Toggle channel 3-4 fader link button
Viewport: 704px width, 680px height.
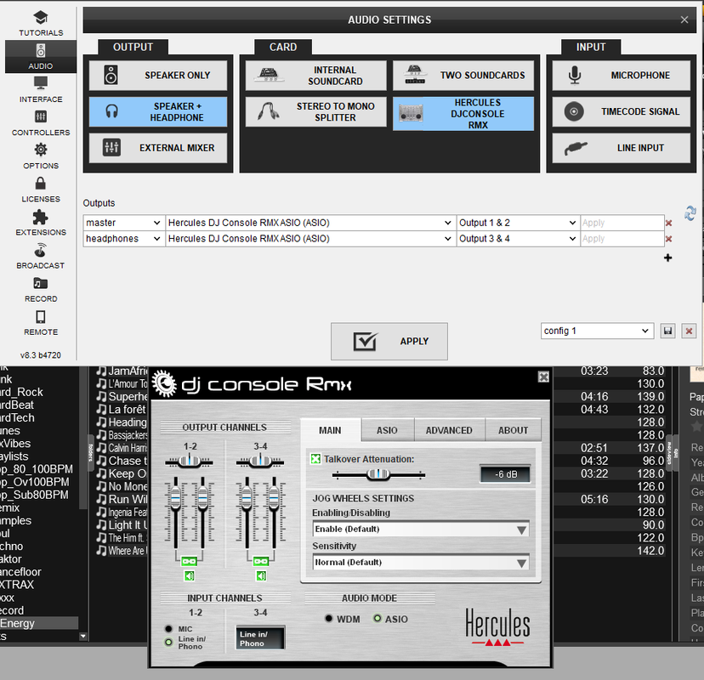261,561
